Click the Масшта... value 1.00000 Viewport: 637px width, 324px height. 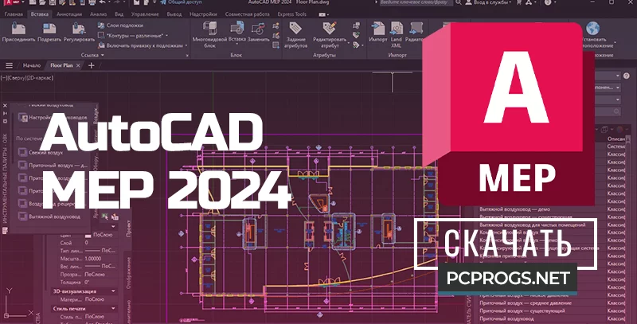point(93,259)
